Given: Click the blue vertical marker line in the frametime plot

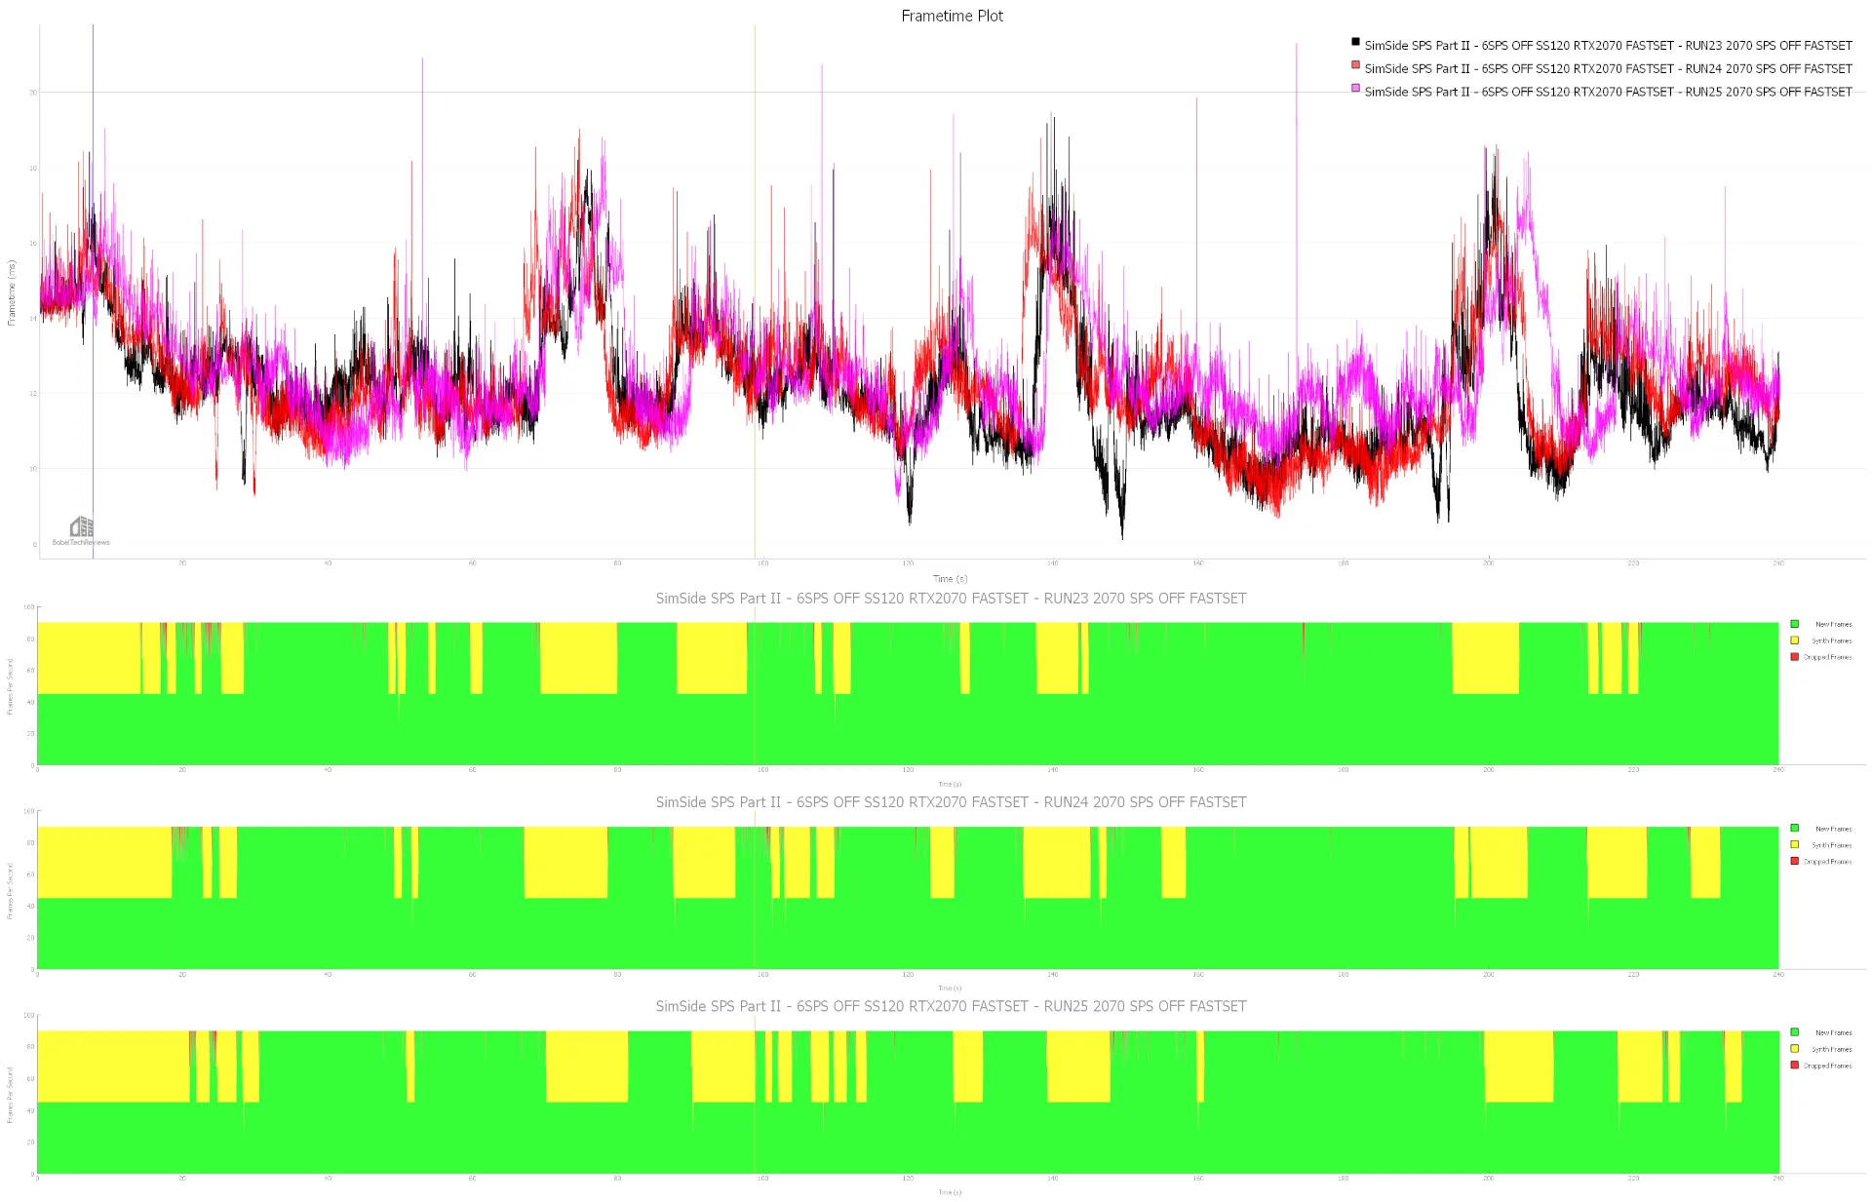Looking at the screenshot, I should click(x=94, y=292).
